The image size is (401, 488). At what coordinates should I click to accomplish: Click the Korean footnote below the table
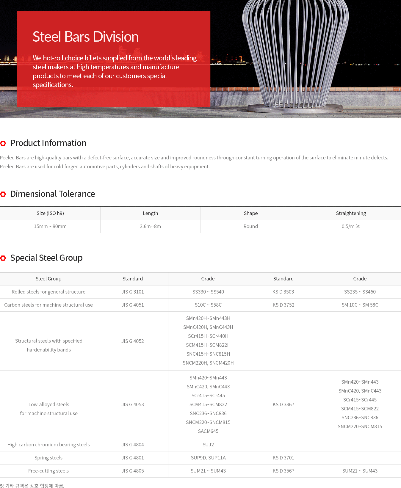click(x=32, y=486)
